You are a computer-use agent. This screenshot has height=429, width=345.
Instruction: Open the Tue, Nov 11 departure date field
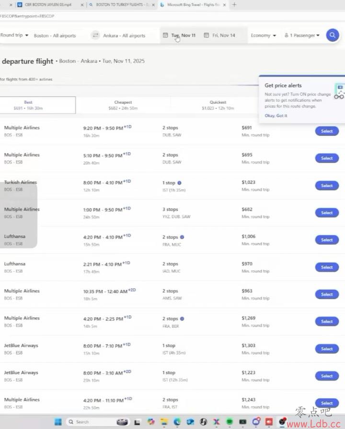click(x=179, y=36)
